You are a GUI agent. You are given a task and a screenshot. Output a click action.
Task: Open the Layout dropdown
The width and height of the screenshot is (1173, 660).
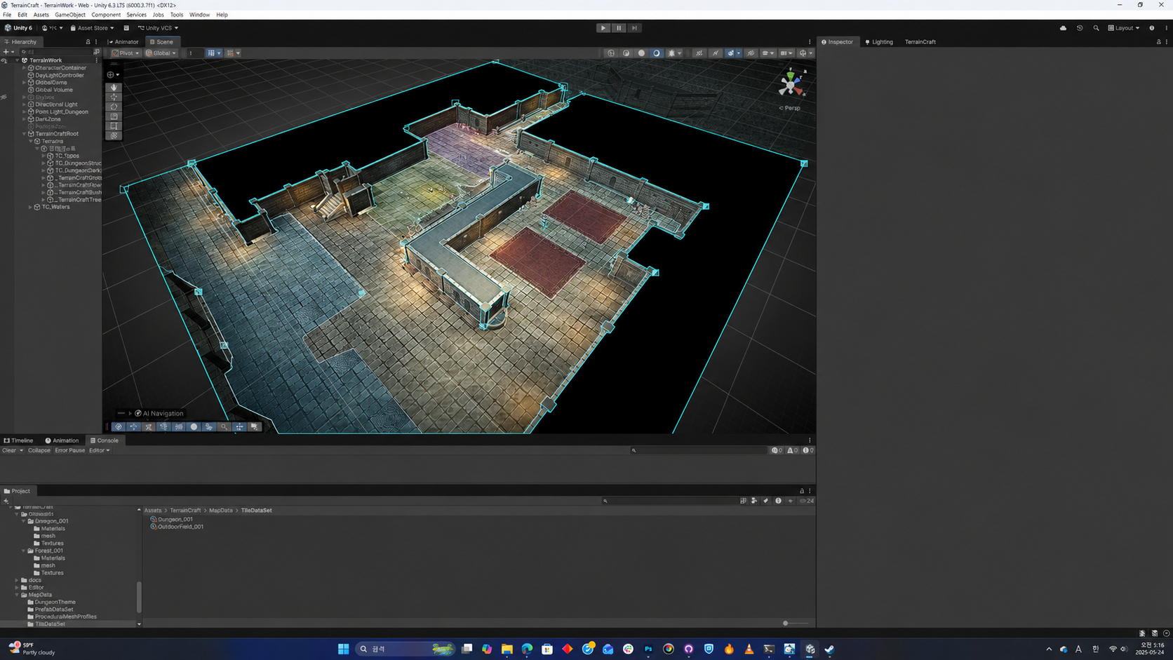click(x=1124, y=28)
